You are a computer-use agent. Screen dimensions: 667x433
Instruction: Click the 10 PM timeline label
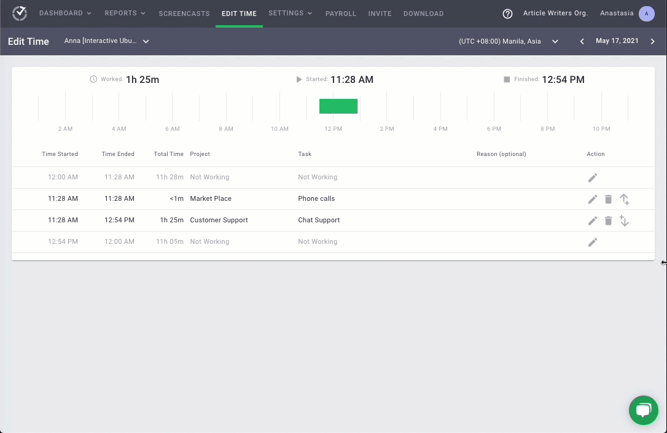(601, 128)
